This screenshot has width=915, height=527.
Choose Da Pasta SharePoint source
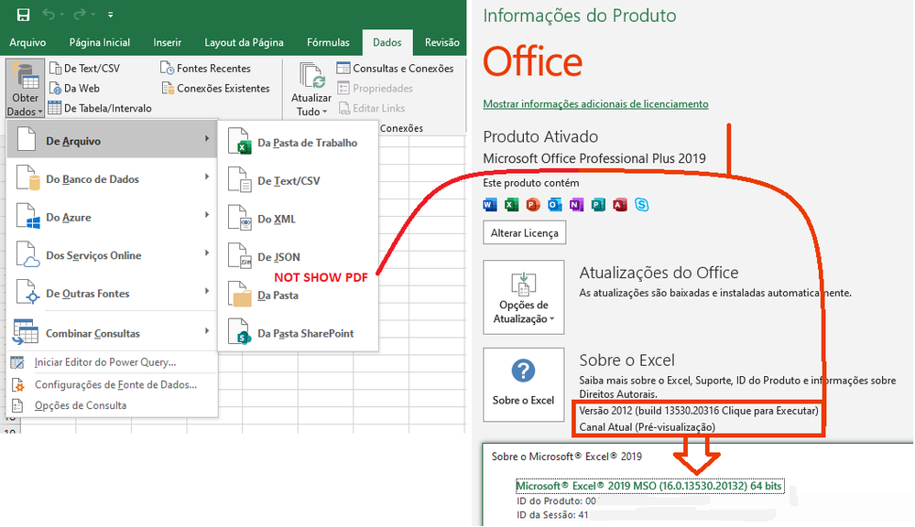299,333
